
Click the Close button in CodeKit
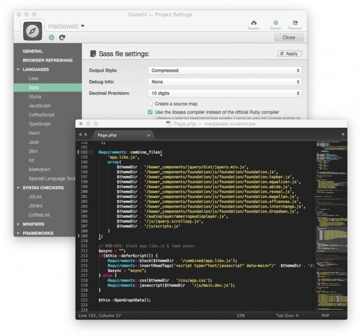[x=289, y=38]
